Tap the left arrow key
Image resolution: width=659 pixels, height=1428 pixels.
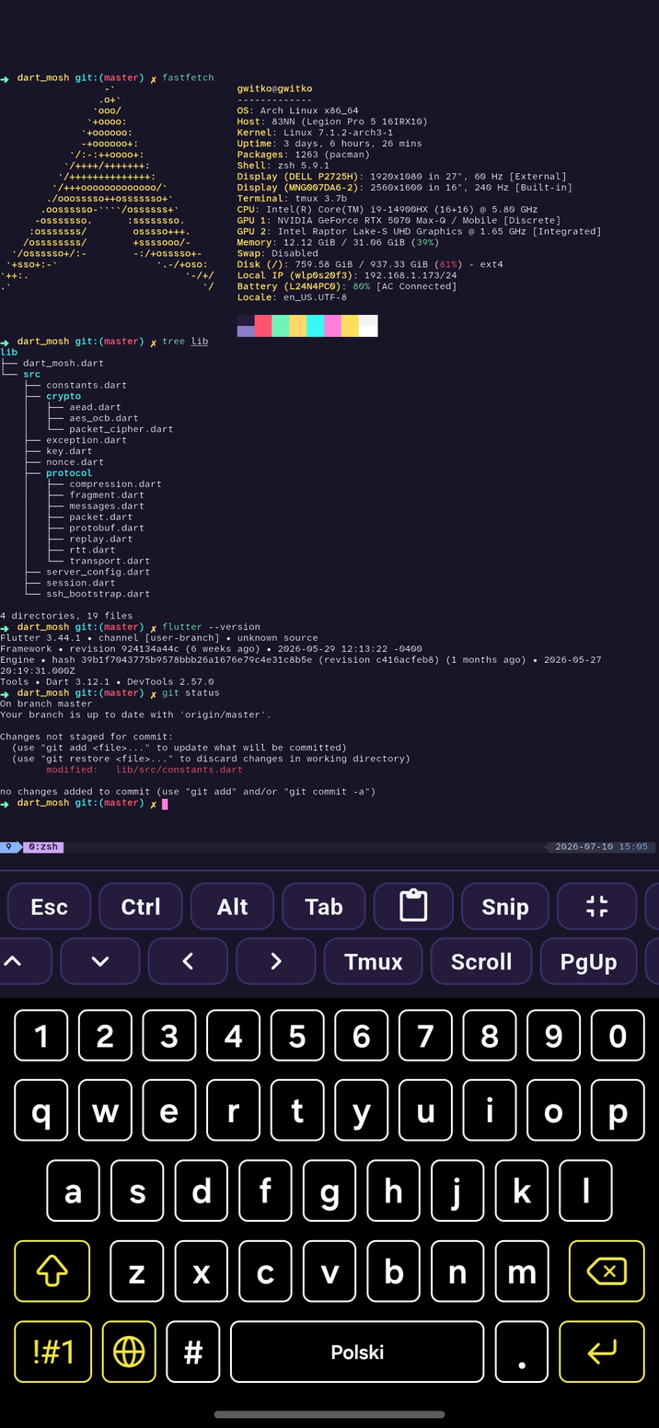[188, 961]
